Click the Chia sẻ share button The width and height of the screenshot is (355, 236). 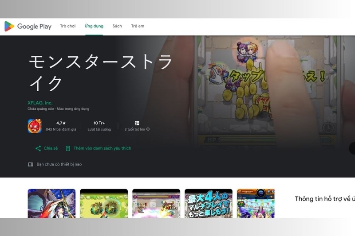coord(47,148)
